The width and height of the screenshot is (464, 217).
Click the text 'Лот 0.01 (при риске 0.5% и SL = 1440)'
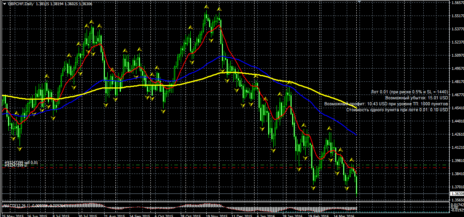[410, 92]
